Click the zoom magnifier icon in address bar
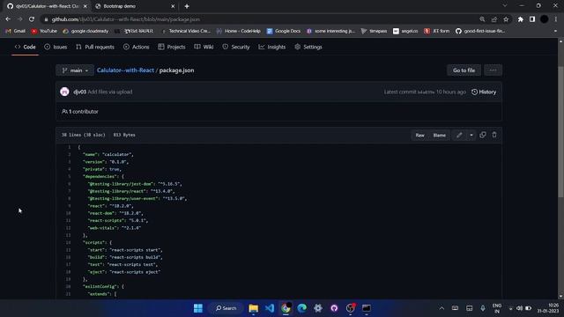This screenshot has height=317, width=564. coord(482,19)
